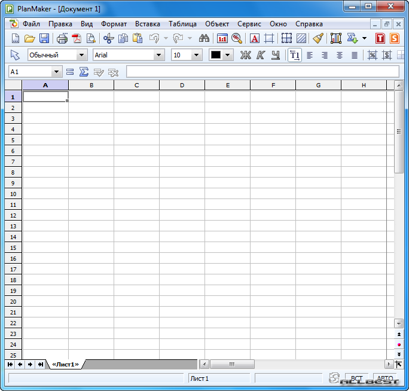Open the Сервис menu
409x391 pixels.
tap(249, 24)
